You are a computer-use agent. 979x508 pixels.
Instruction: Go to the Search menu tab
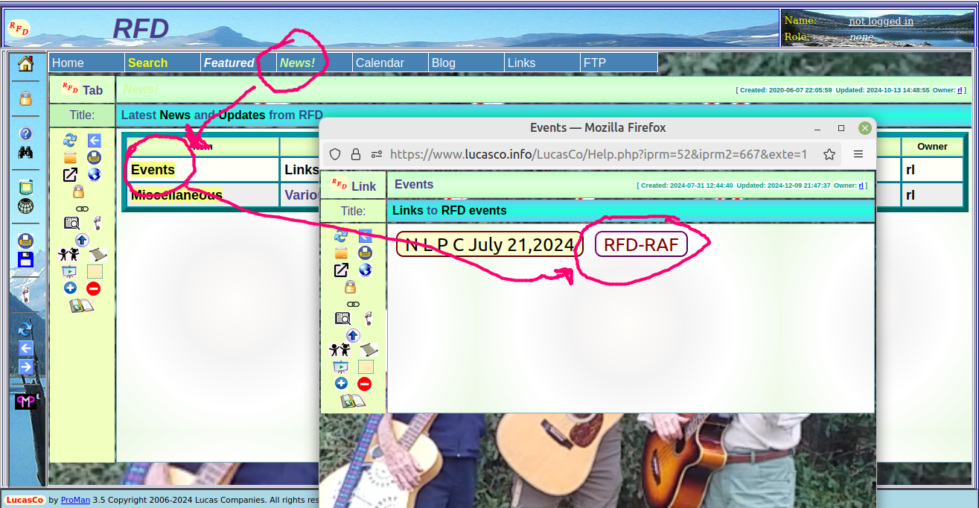click(x=147, y=63)
